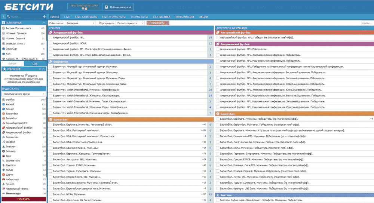Open sidebar События за: все время dropdown

[24, 94]
